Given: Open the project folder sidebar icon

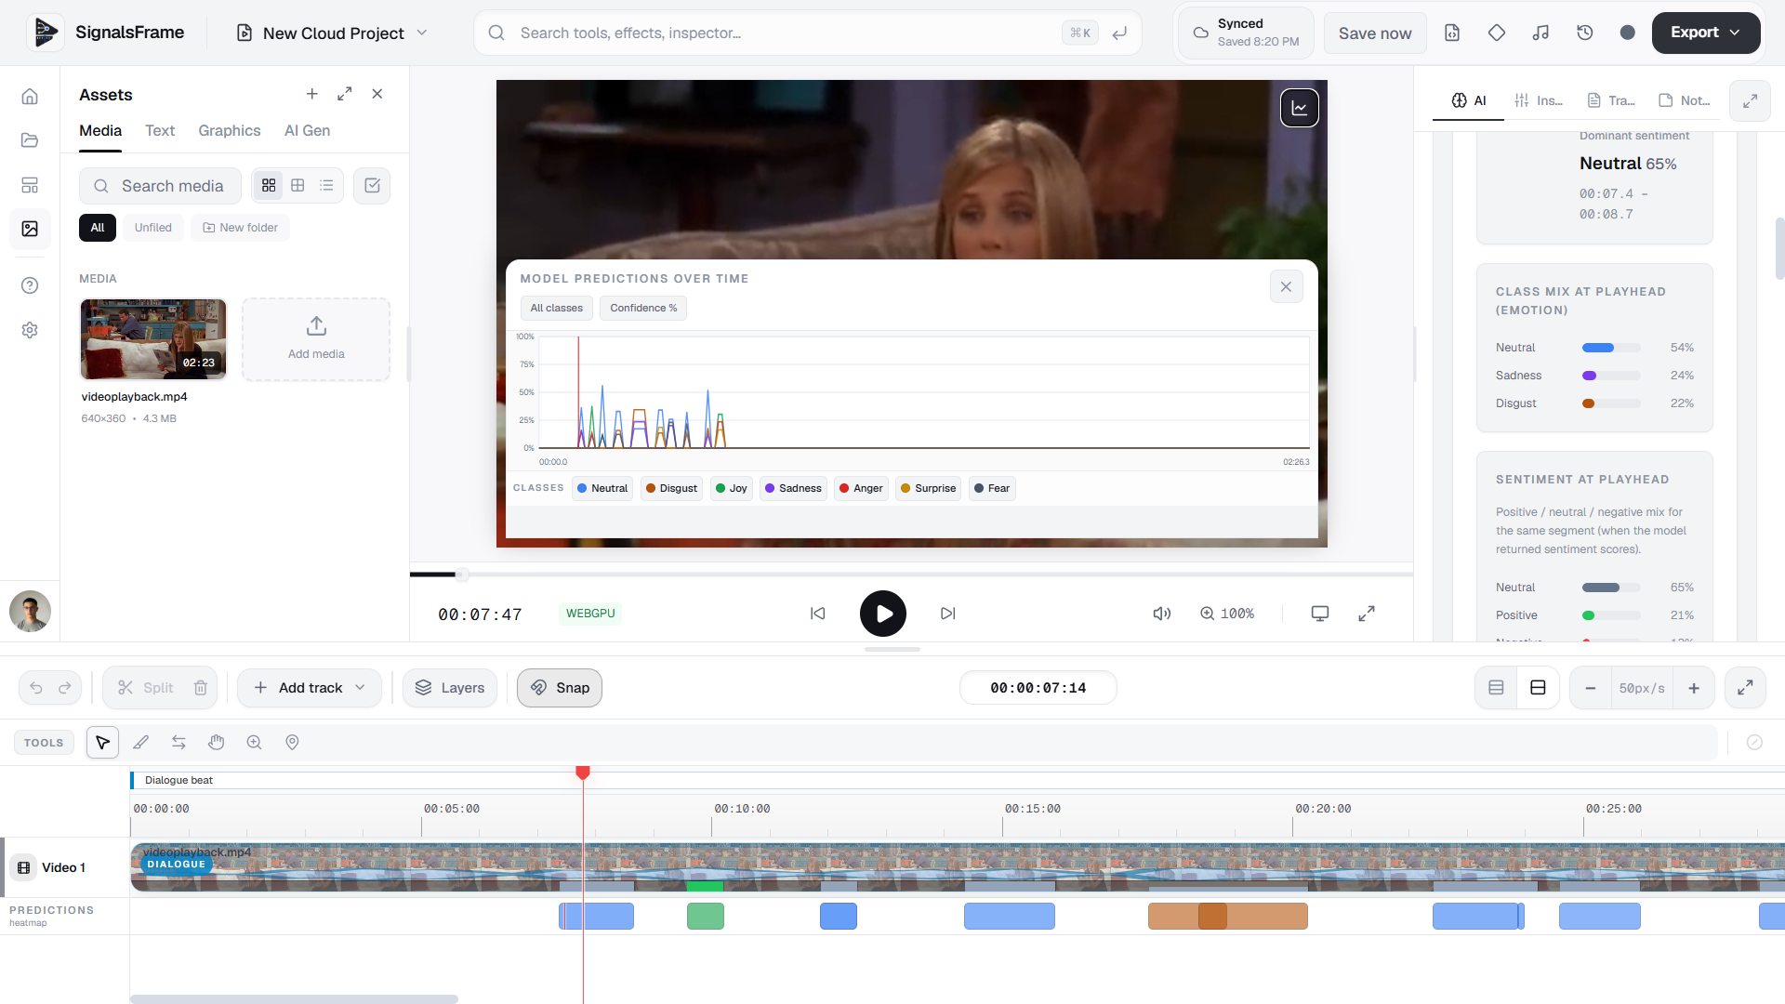Looking at the screenshot, I should coord(30,140).
